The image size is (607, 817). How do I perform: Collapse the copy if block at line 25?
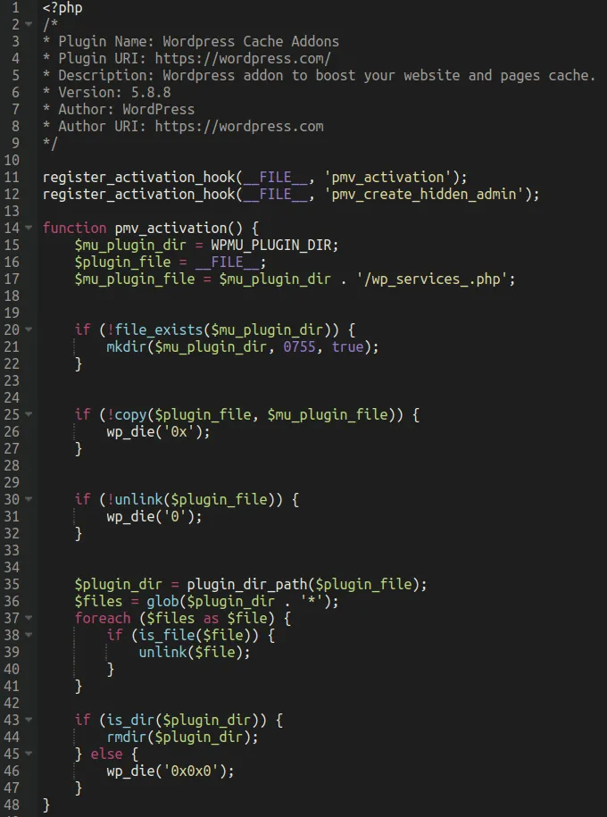29,414
